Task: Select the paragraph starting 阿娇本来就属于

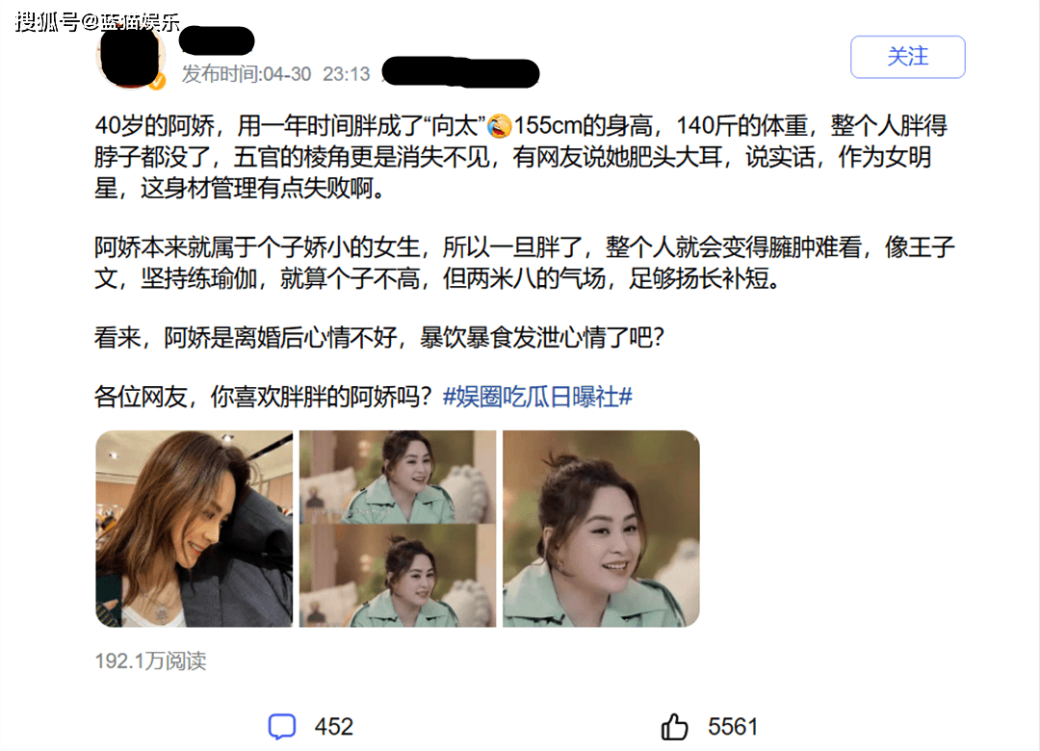Action: [524, 263]
